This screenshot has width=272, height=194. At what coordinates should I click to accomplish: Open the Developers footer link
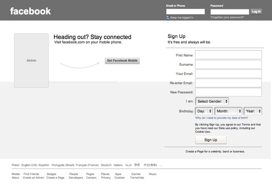point(76,178)
